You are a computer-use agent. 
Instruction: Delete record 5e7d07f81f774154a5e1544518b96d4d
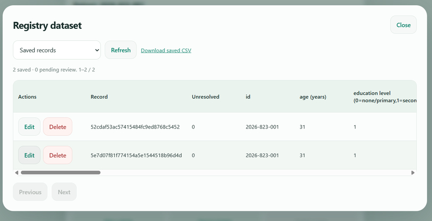pos(57,155)
